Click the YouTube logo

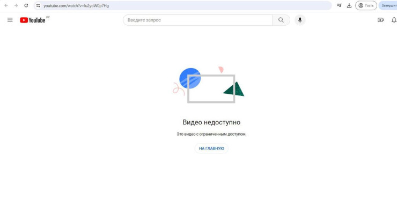click(x=33, y=20)
